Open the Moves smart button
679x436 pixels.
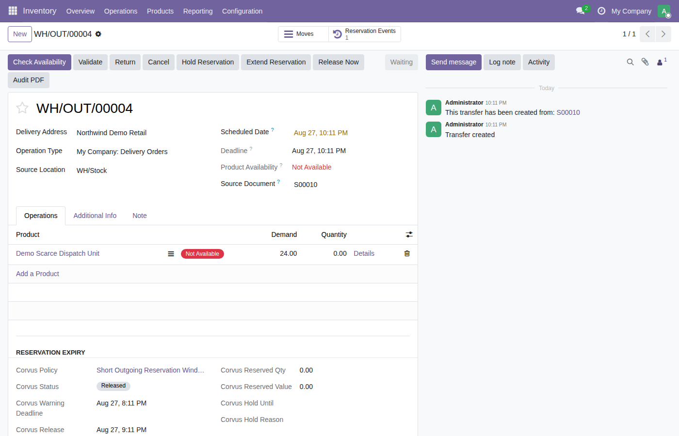coord(303,34)
